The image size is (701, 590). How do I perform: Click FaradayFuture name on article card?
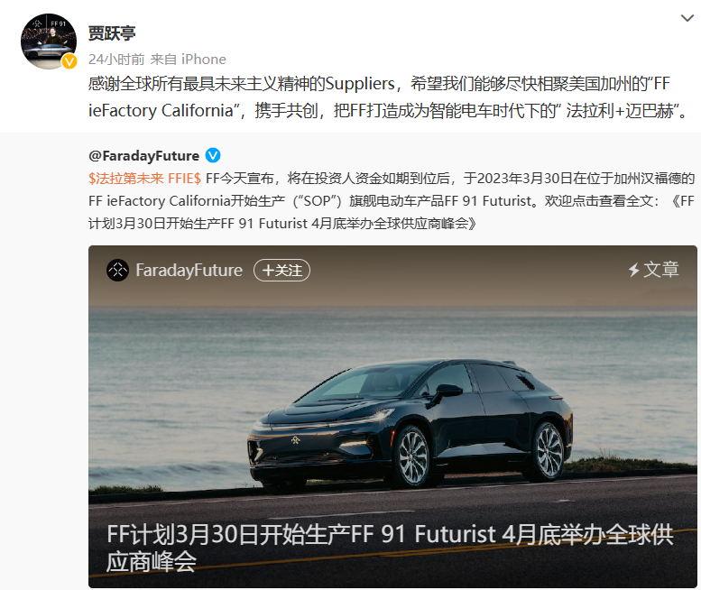click(x=189, y=270)
